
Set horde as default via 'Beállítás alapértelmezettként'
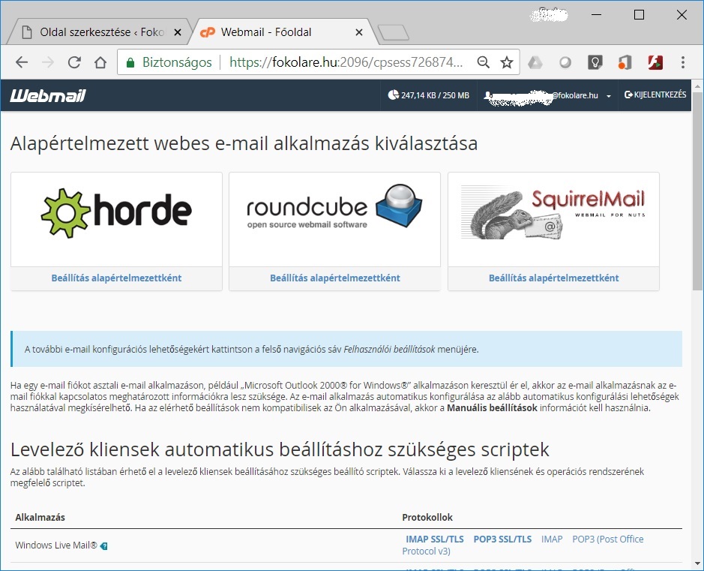tap(116, 278)
